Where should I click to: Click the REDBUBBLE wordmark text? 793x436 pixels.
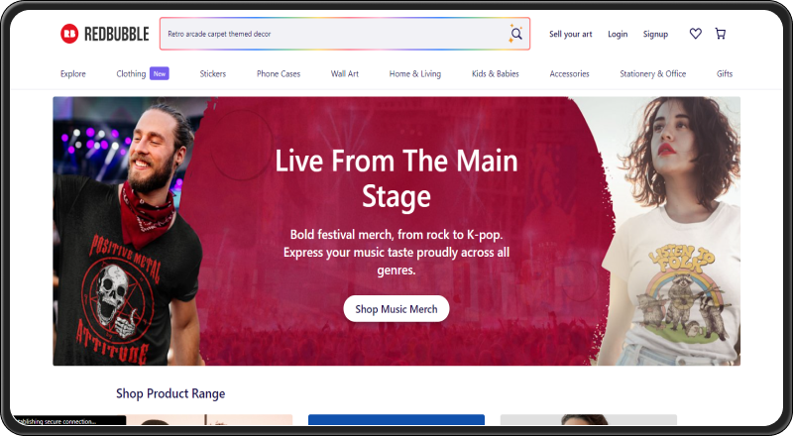pos(116,34)
